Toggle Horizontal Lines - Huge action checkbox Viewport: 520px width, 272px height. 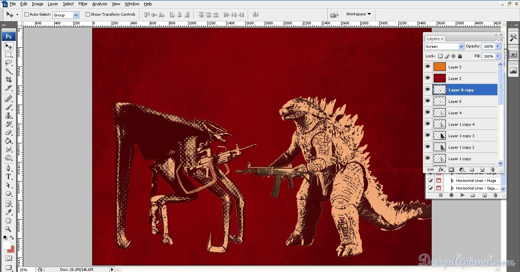[x=431, y=180]
